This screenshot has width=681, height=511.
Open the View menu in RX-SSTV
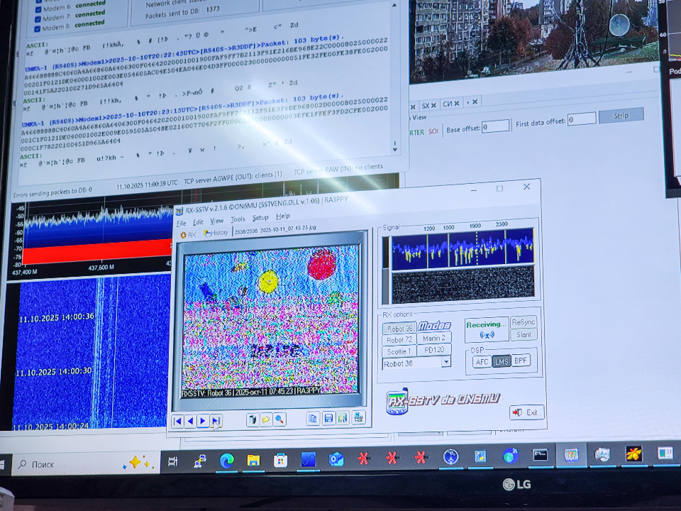(x=217, y=221)
